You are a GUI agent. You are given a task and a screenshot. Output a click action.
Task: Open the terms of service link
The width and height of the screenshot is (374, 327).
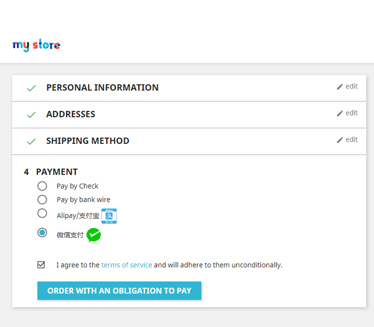[x=127, y=265]
